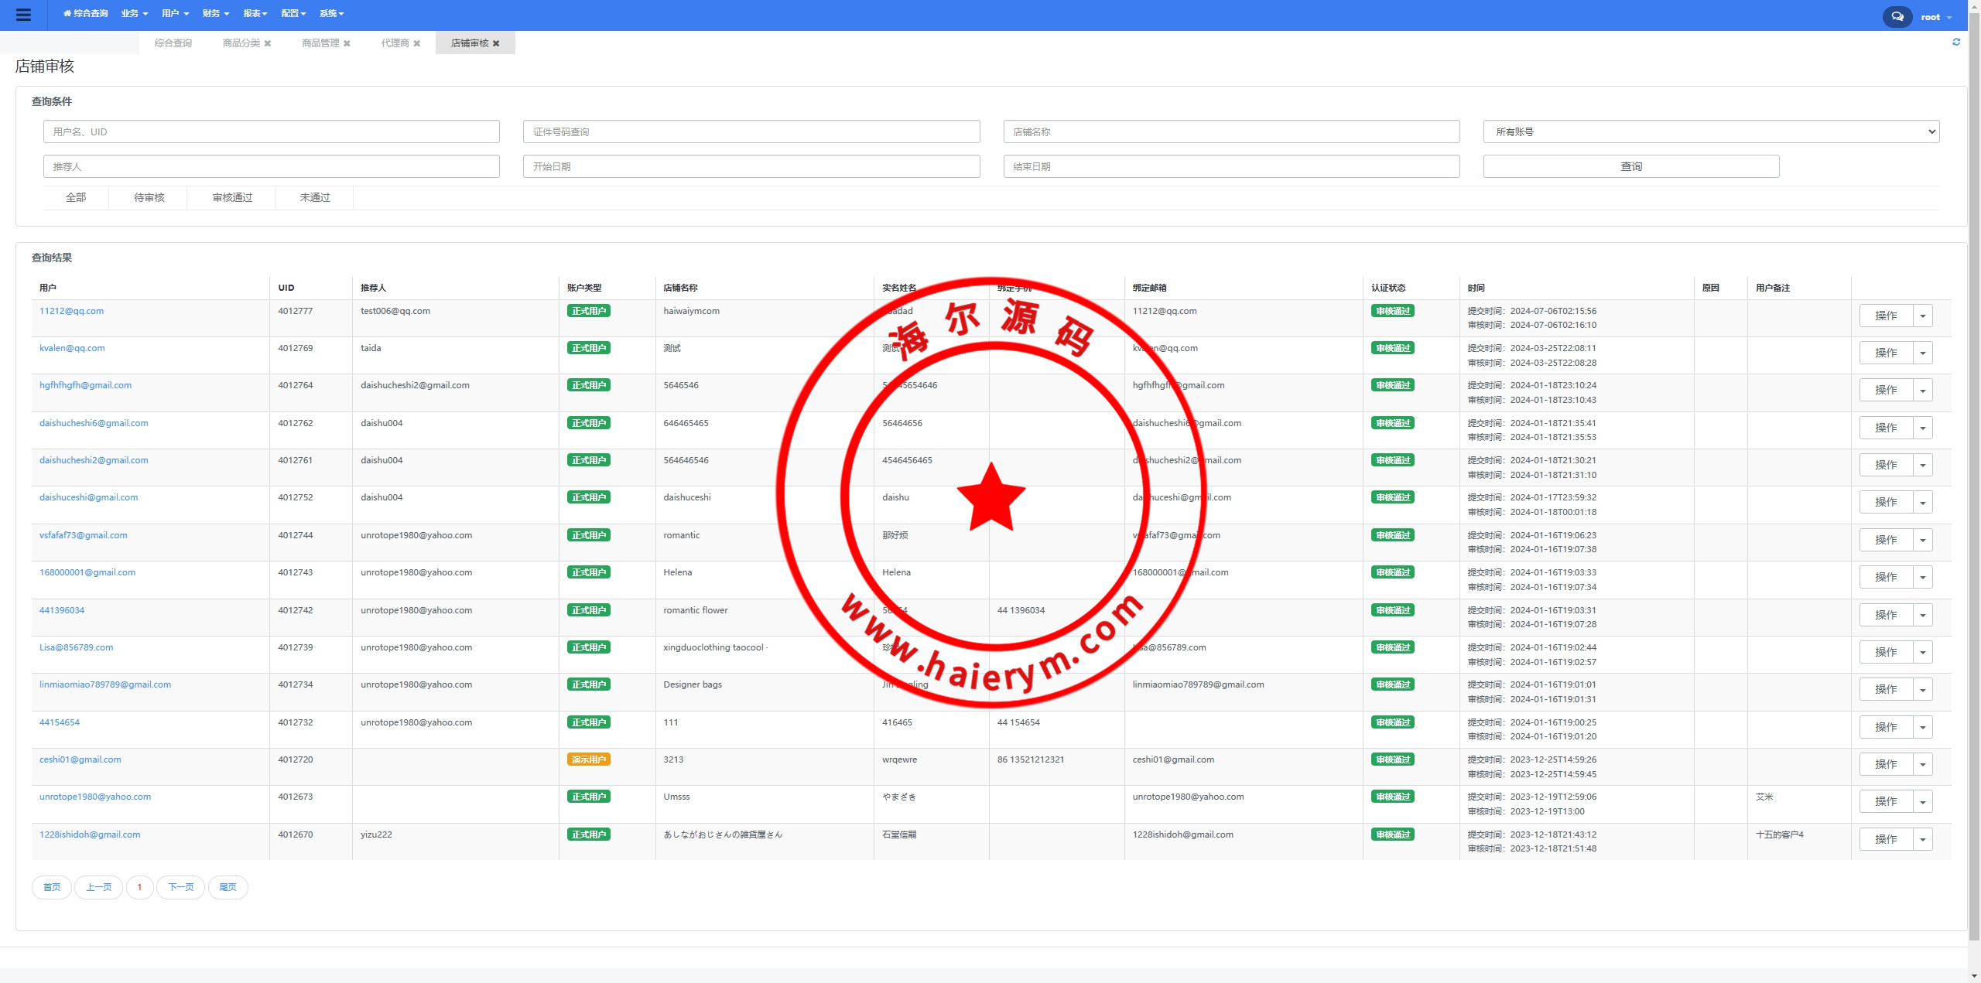Toggle the hamburger sidebar menu

(23, 15)
